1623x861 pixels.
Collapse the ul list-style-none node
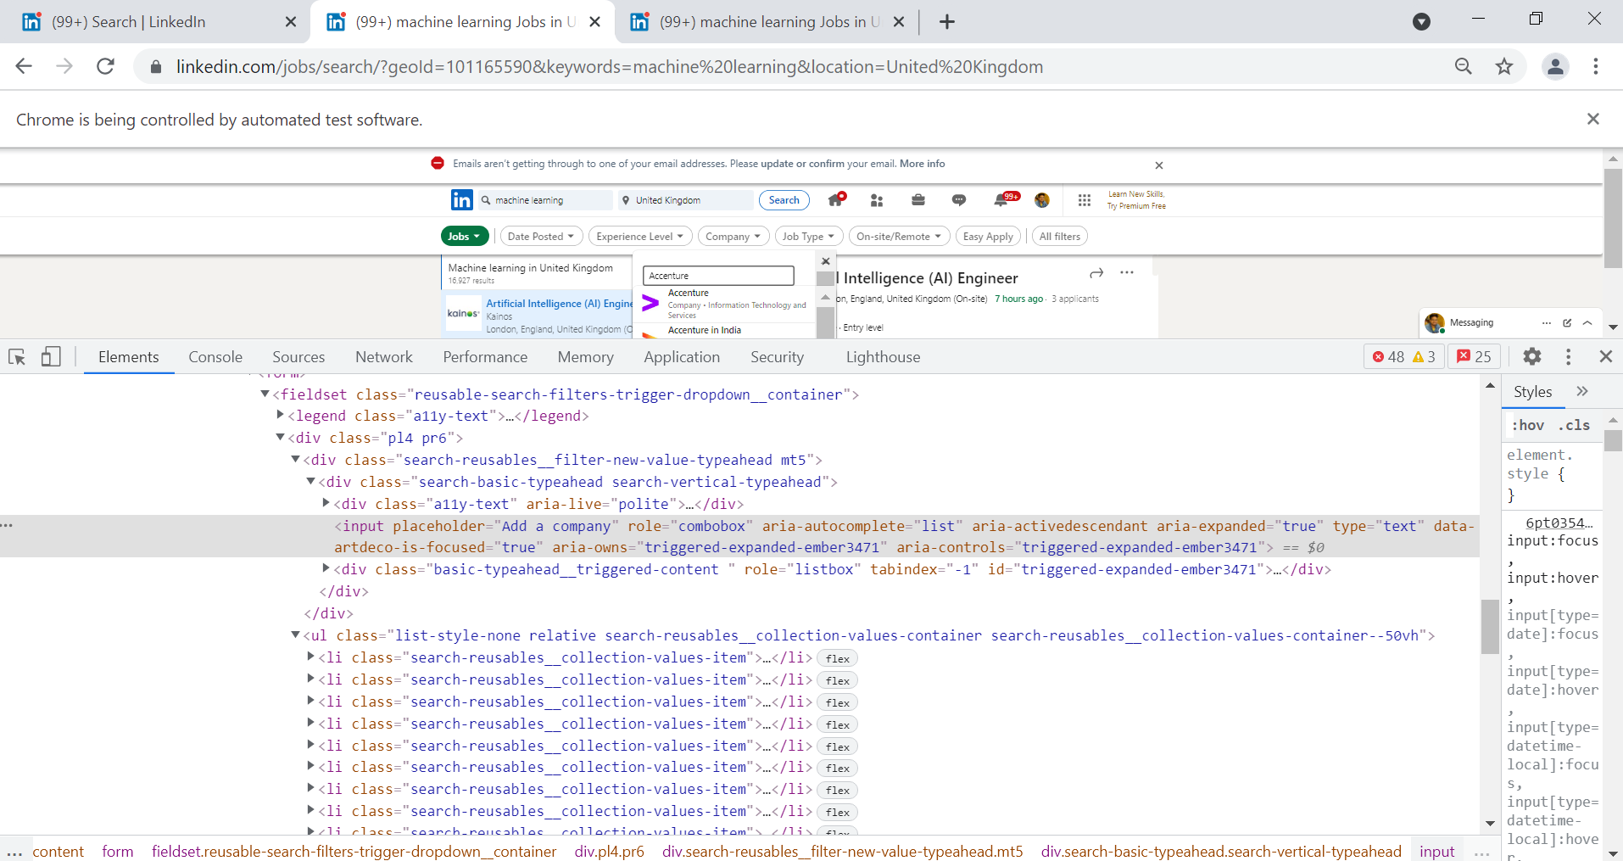click(x=295, y=635)
